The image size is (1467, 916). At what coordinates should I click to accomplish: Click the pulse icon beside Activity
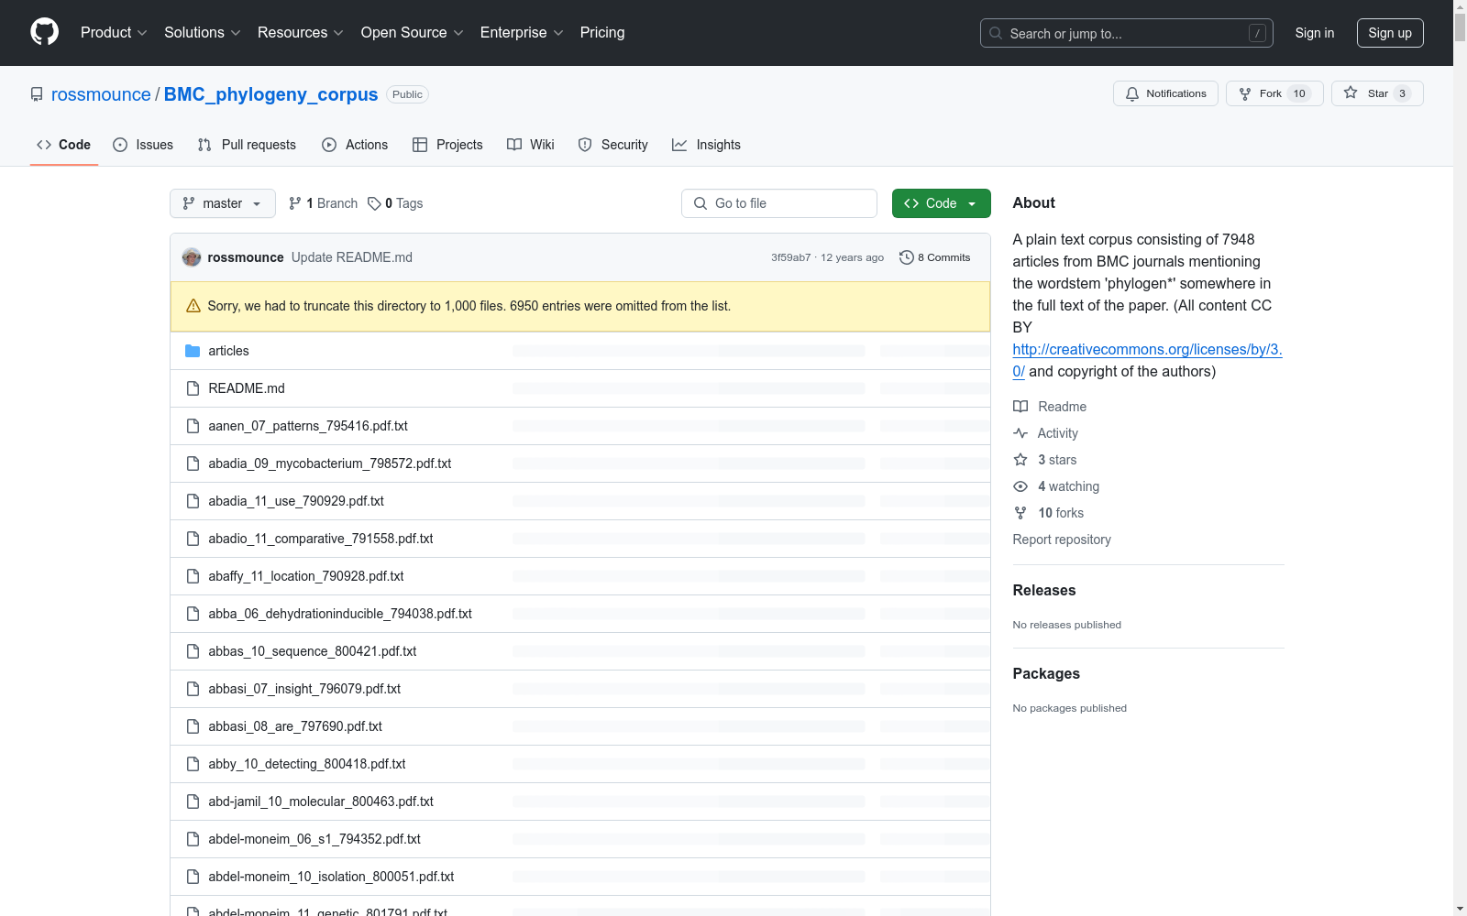coord(1020,433)
